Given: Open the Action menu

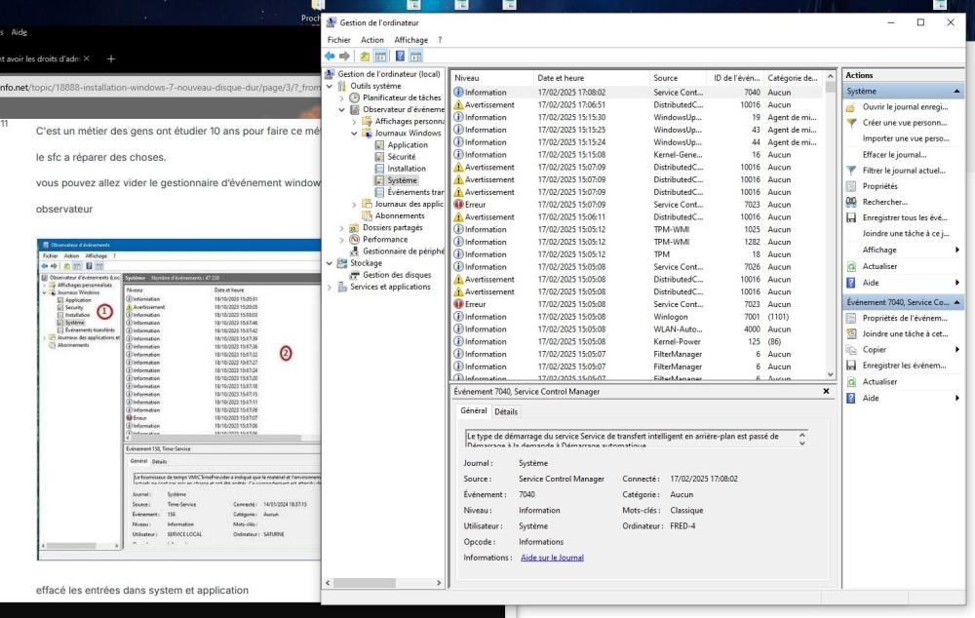Looking at the screenshot, I should (372, 40).
